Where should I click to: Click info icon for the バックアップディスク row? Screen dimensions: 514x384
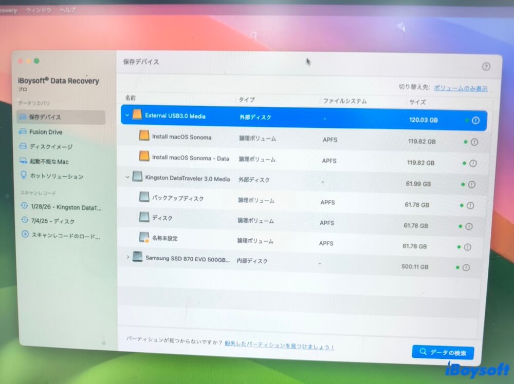(x=470, y=205)
